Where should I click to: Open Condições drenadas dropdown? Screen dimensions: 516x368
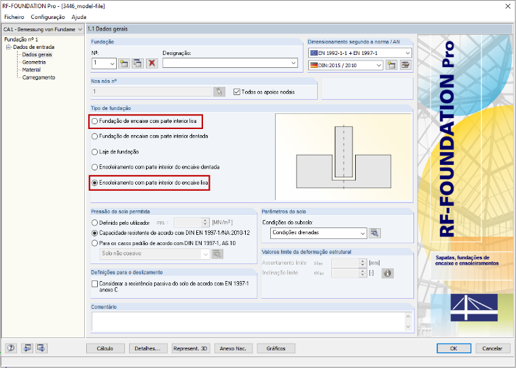tap(363, 233)
